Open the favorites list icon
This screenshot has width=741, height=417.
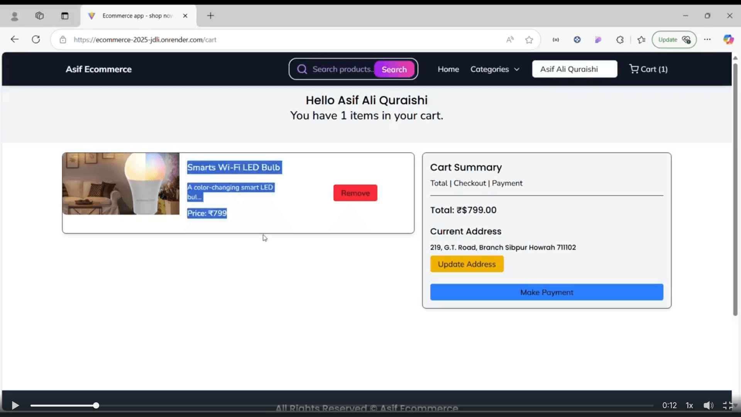point(641,39)
